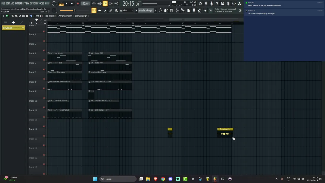
Task: Select playlist Draw pencil tool
Action: click(13, 16)
